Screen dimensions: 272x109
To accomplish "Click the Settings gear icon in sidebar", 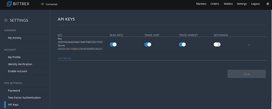I will click(x=6, y=20).
